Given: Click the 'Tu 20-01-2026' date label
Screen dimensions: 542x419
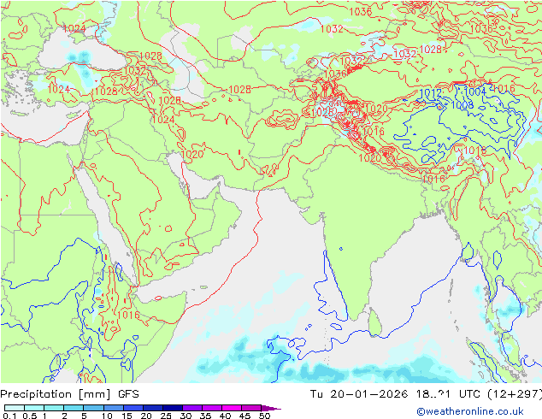Looking at the screenshot, I should click(x=359, y=394).
